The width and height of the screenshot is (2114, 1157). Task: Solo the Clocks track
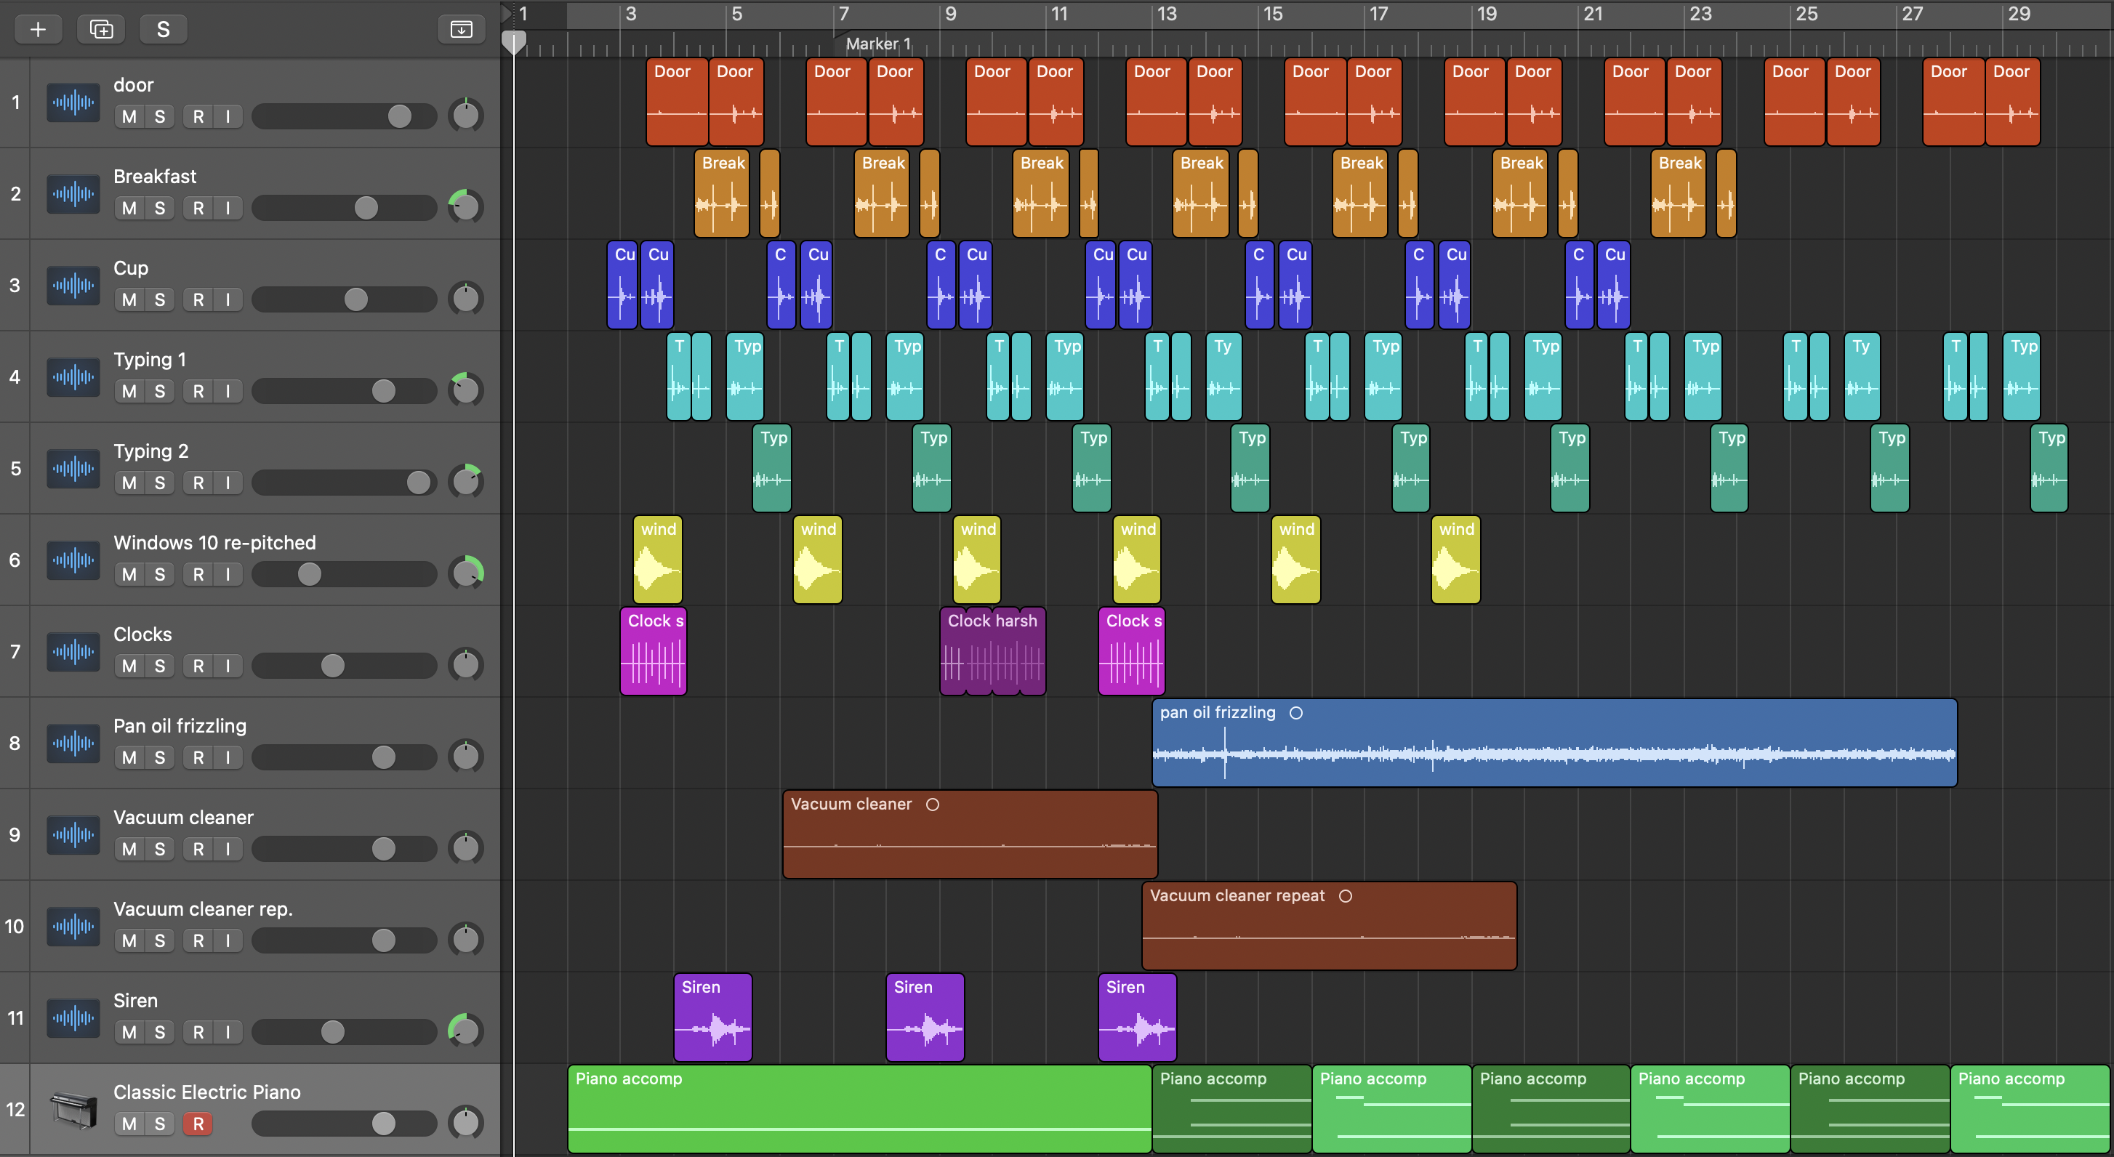[x=160, y=666]
